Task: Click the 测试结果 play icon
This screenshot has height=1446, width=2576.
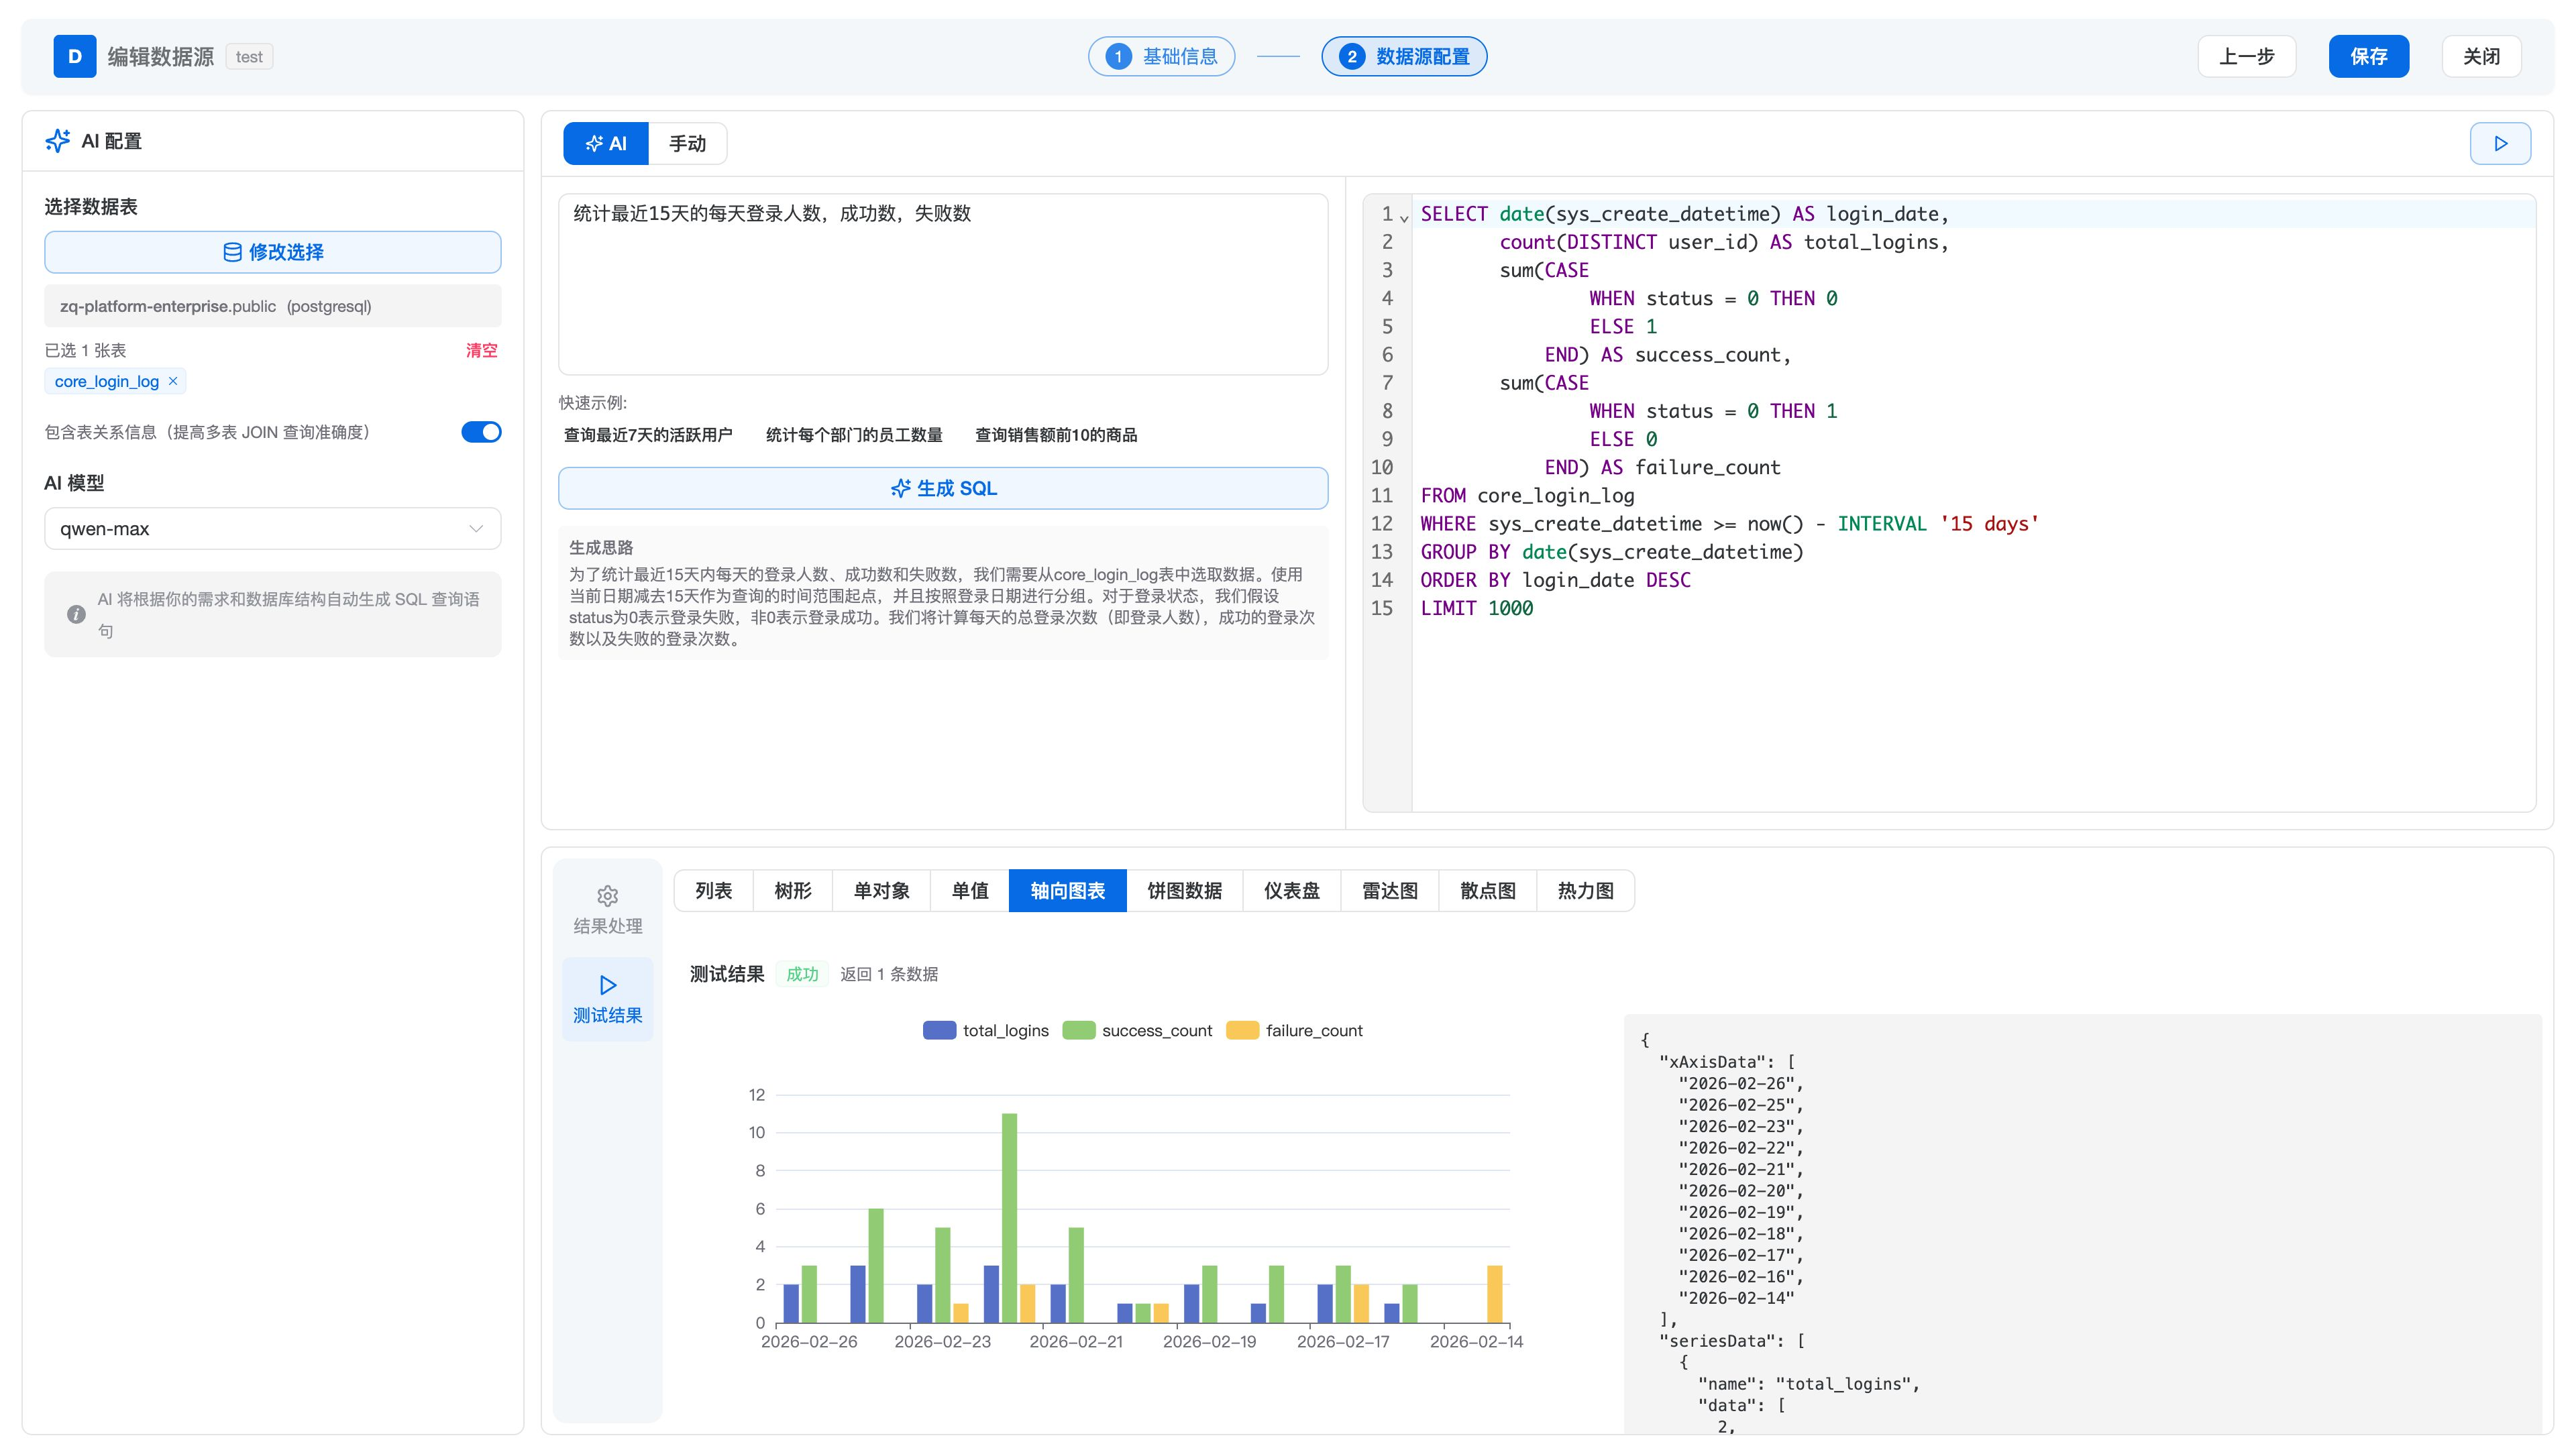Action: pos(607,985)
